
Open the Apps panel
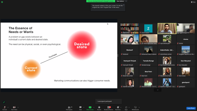tap(126, 108)
